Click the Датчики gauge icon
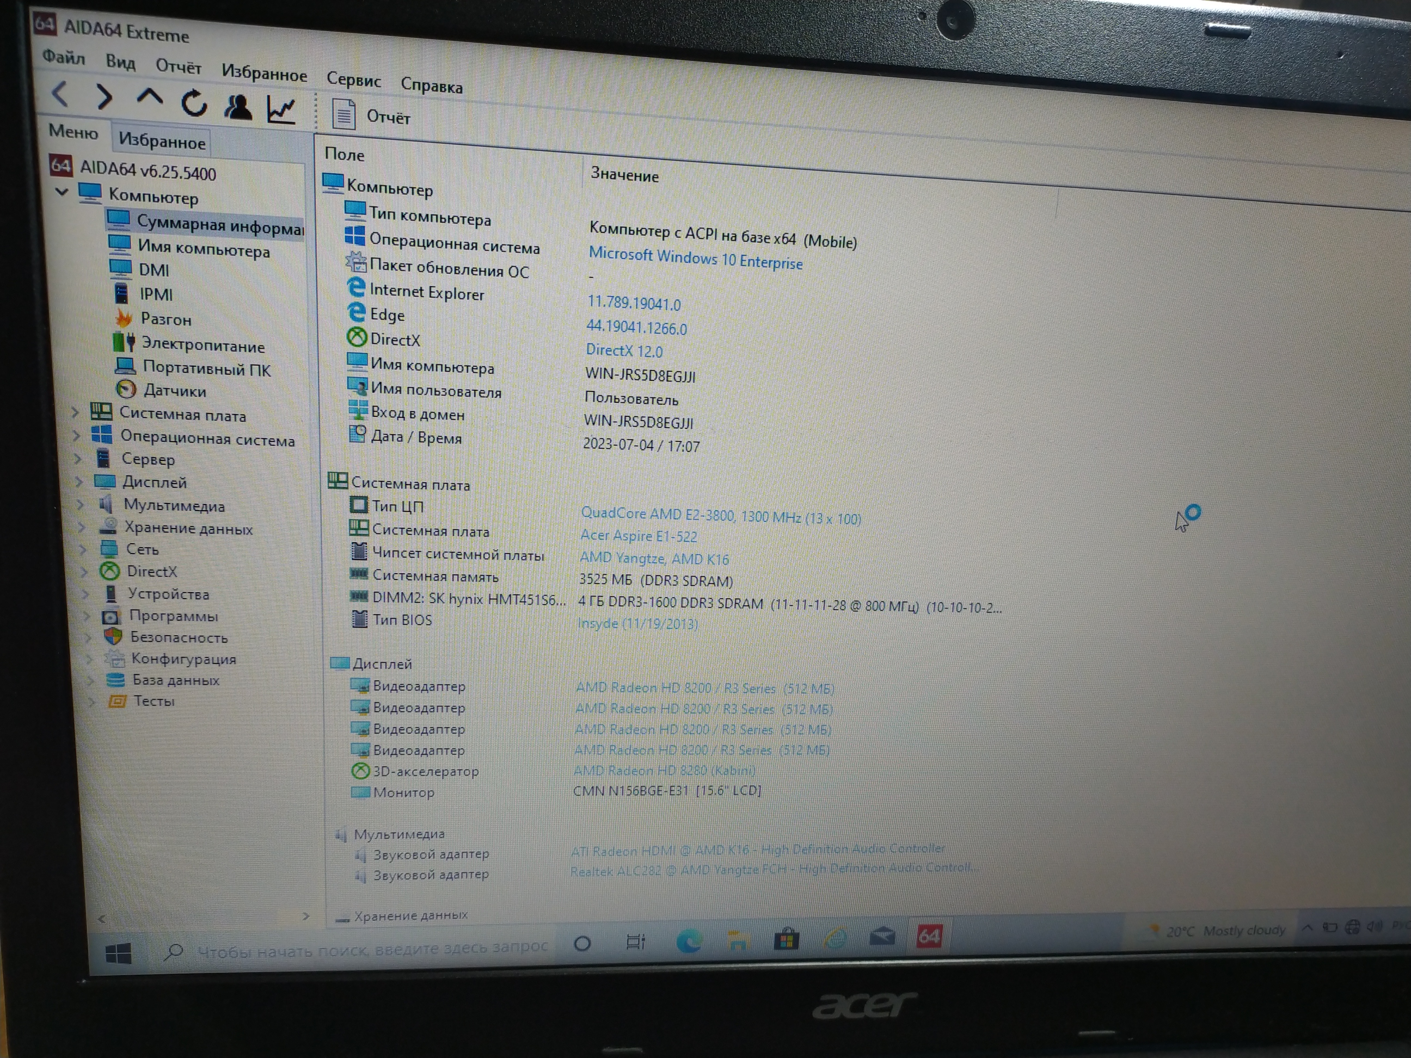 [126, 389]
